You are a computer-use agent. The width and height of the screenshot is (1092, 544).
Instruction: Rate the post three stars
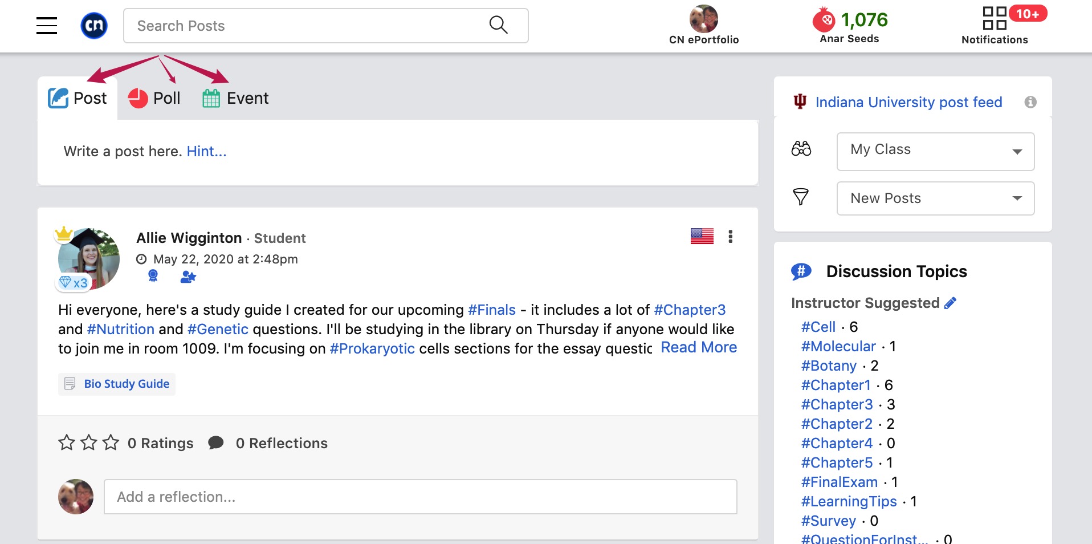tap(111, 442)
